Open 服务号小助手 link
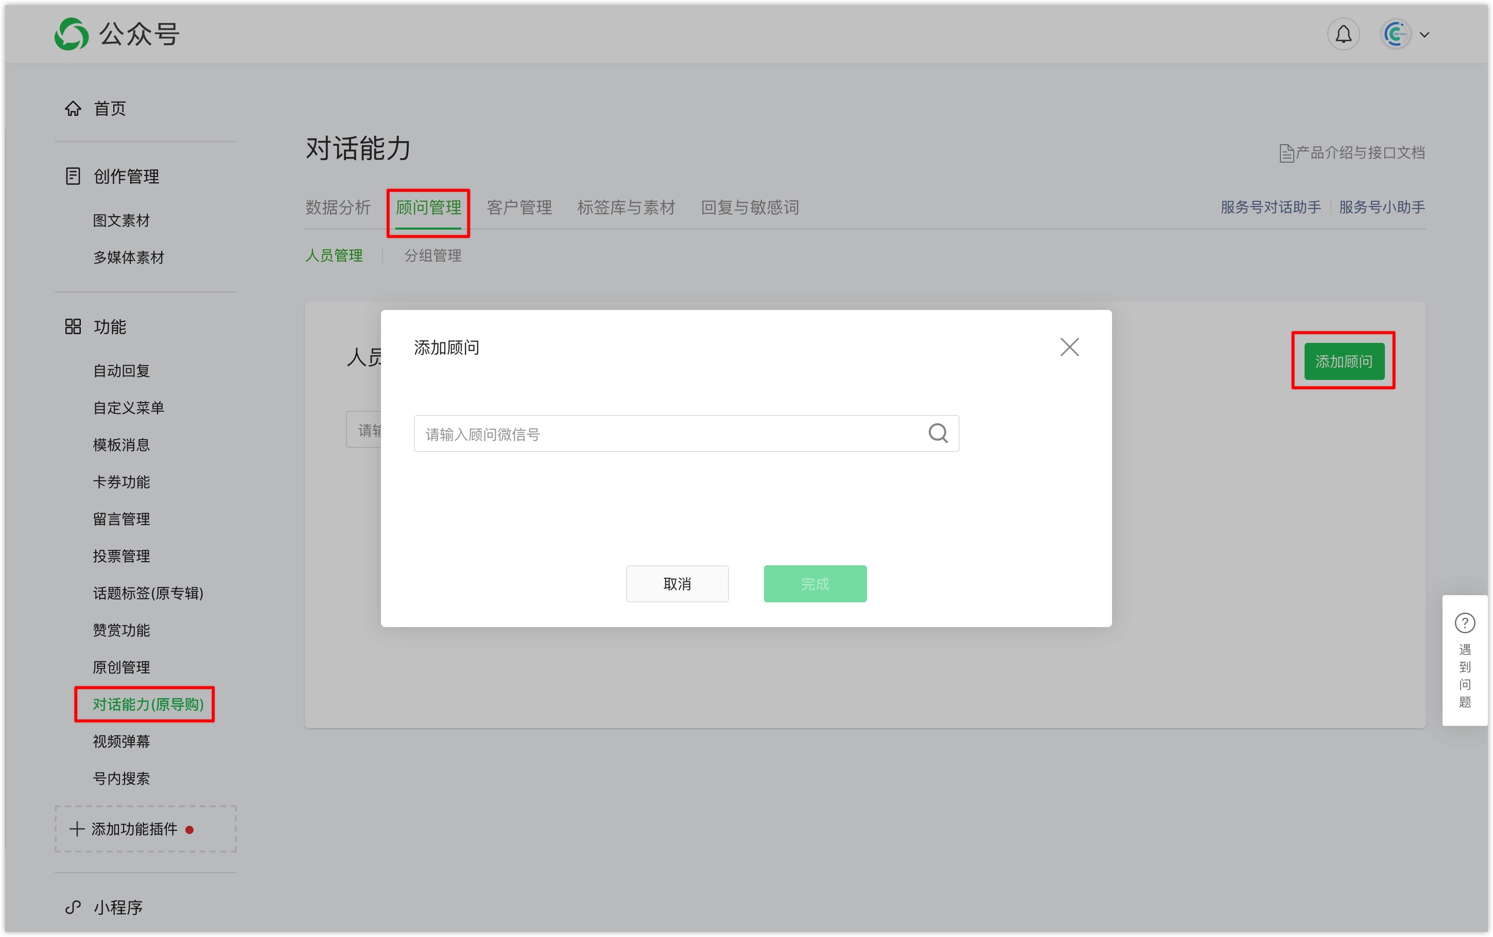 pyautogui.click(x=1381, y=207)
